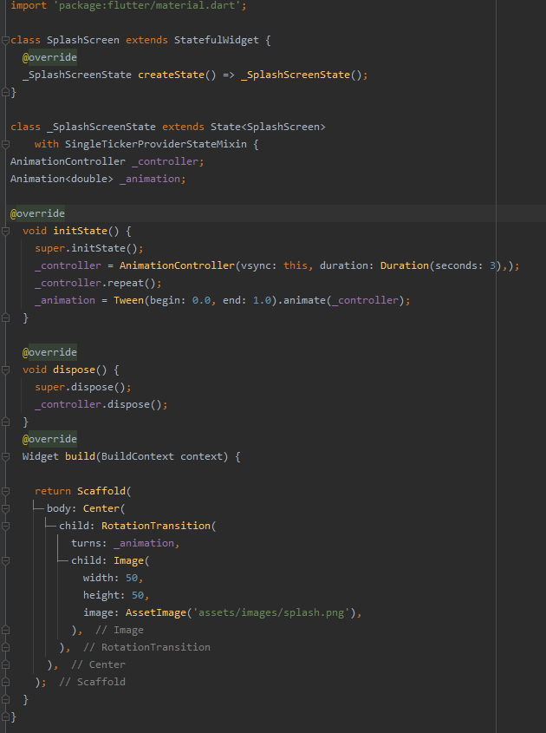Click fold-end marker beside '// RotationTransition' comment
The height and width of the screenshot is (733, 546).
click(x=5, y=647)
